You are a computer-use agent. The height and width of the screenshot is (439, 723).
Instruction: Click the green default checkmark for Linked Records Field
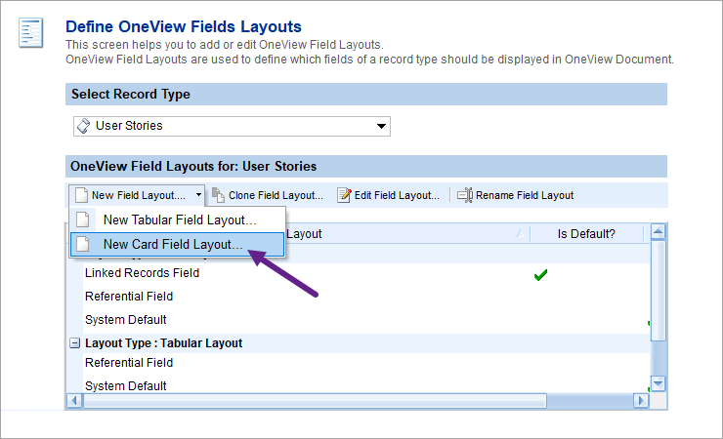click(x=540, y=275)
